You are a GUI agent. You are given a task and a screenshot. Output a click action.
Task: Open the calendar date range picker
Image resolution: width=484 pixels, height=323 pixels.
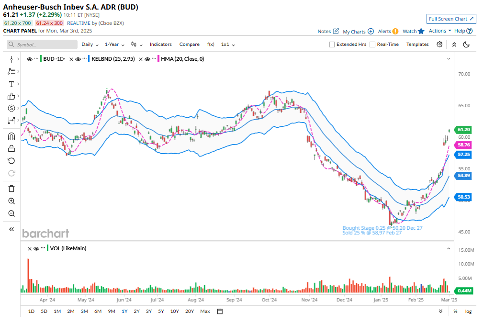coord(220,311)
